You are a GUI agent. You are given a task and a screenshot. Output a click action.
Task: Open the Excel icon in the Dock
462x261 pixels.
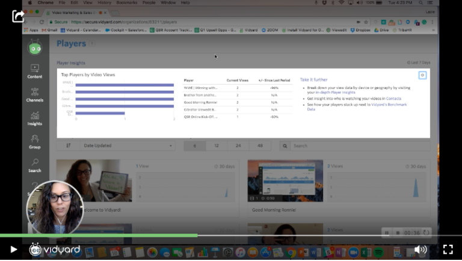pos(366,253)
